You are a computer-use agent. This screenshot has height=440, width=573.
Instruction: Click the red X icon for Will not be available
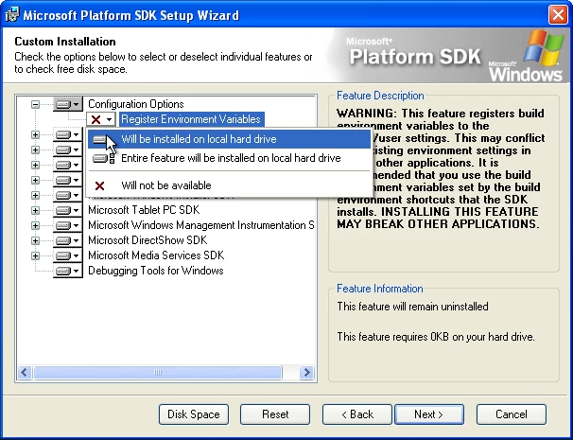(100, 185)
